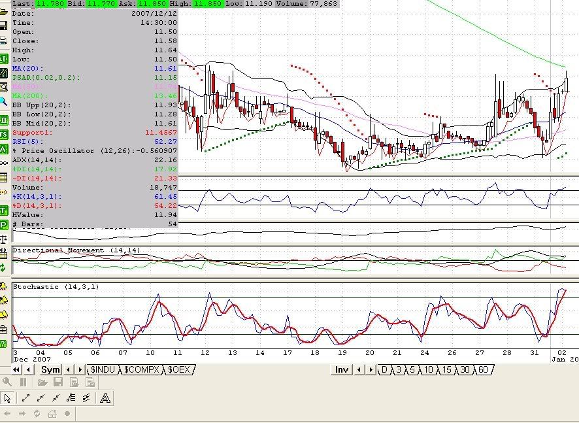Pick the first trend line drawing tool

[25, 398]
